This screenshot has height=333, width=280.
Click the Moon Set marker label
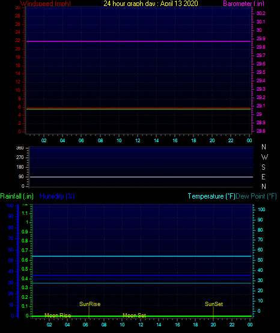(135, 316)
